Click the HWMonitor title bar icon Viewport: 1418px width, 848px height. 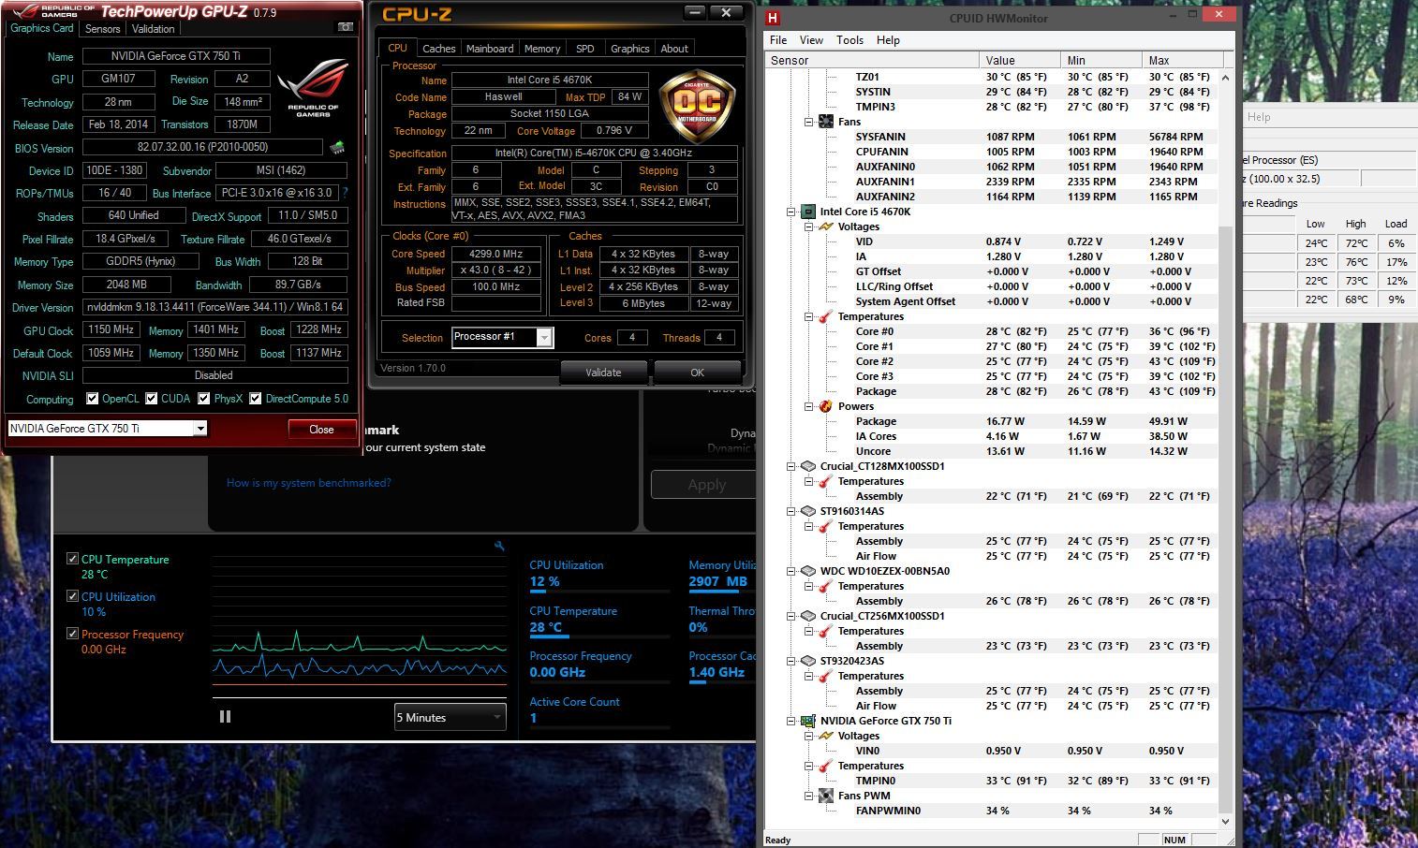(x=773, y=17)
